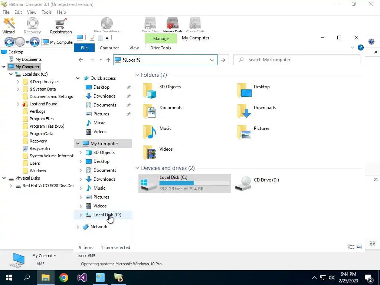
Task: Open the Music folder in Folders group
Action: (x=149, y=132)
